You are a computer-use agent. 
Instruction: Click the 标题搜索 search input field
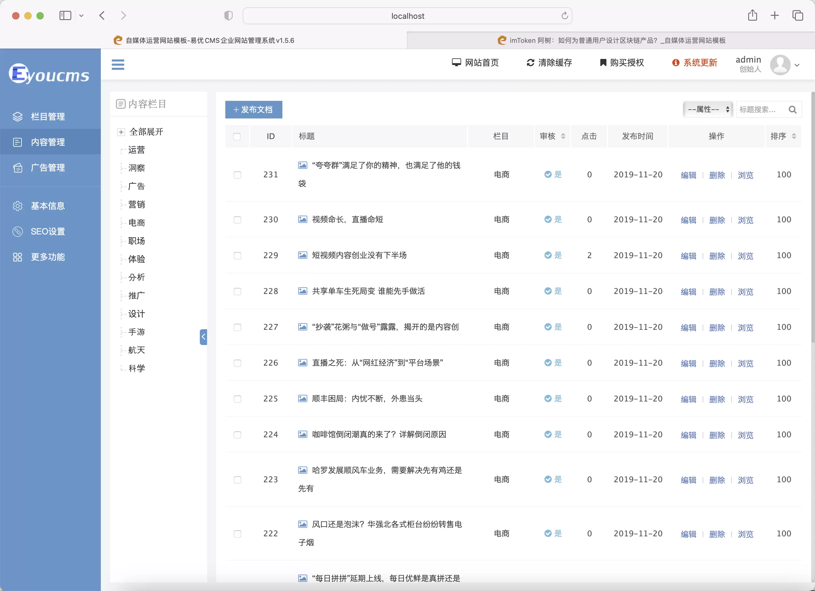coord(761,109)
